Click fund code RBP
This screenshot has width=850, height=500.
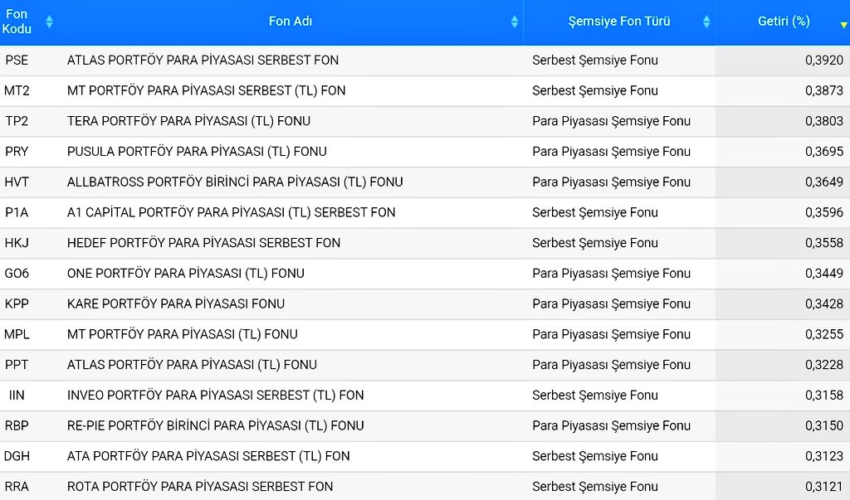point(17,425)
